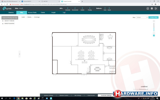This screenshot has height=100, width=160.
Task: Collapse the unplaced APs side panel
Action: [19, 54]
